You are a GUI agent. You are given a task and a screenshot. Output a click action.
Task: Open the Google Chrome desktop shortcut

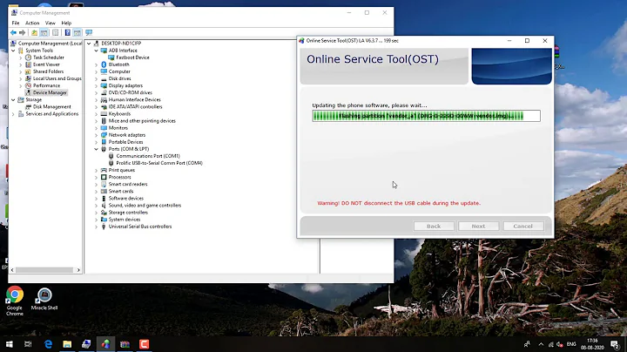(15, 301)
